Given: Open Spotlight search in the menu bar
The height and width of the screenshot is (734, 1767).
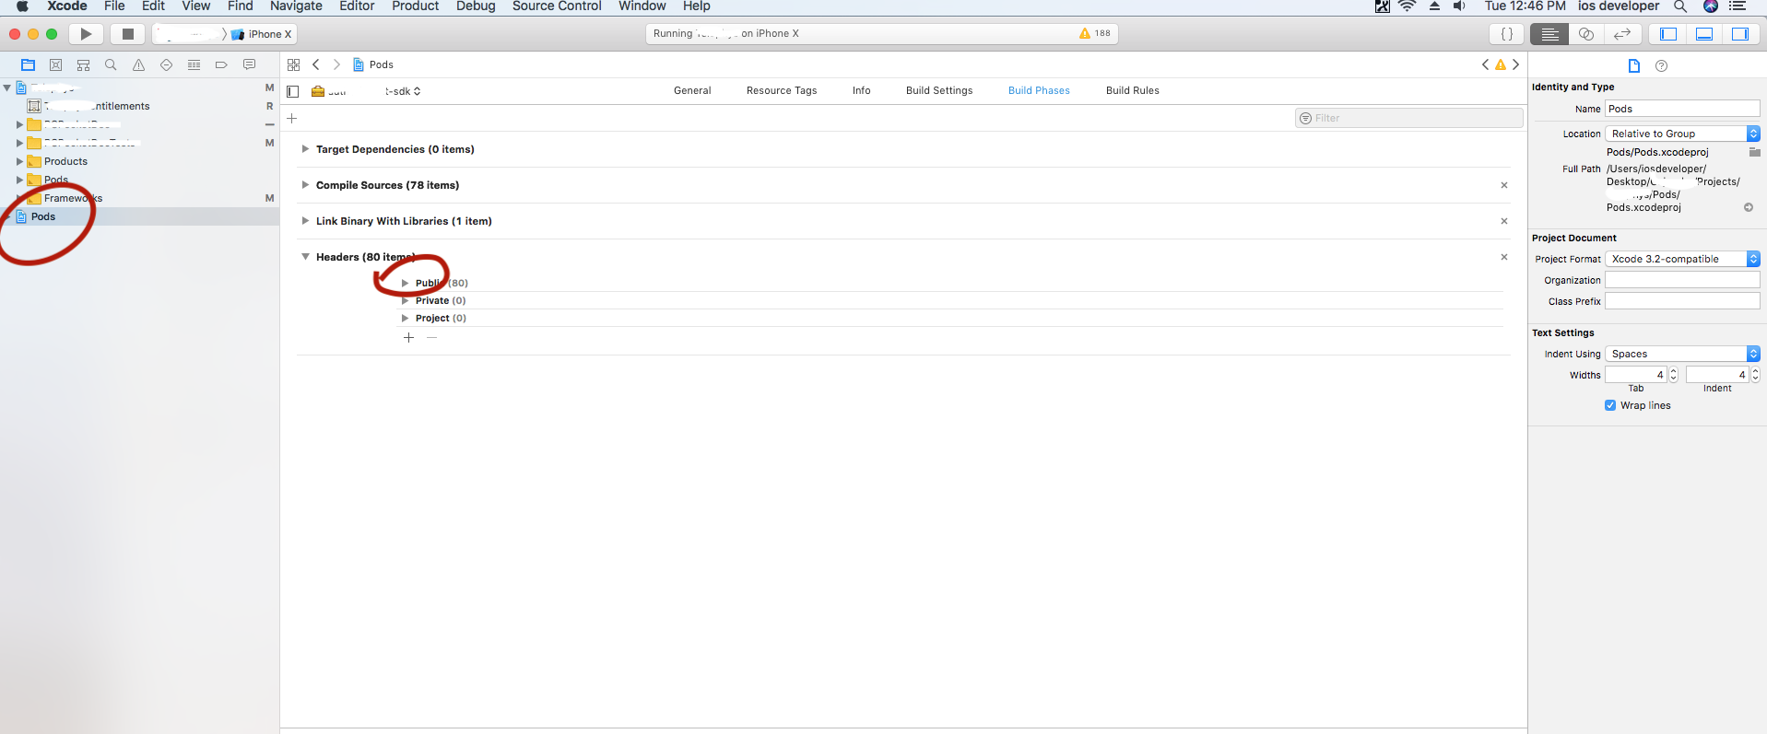Looking at the screenshot, I should click(x=1680, y=6).
